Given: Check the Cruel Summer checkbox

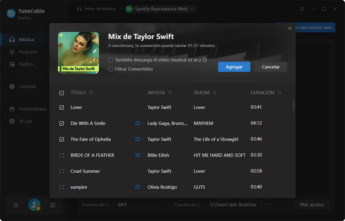Looking at the screenshot, I should (62, 171).
